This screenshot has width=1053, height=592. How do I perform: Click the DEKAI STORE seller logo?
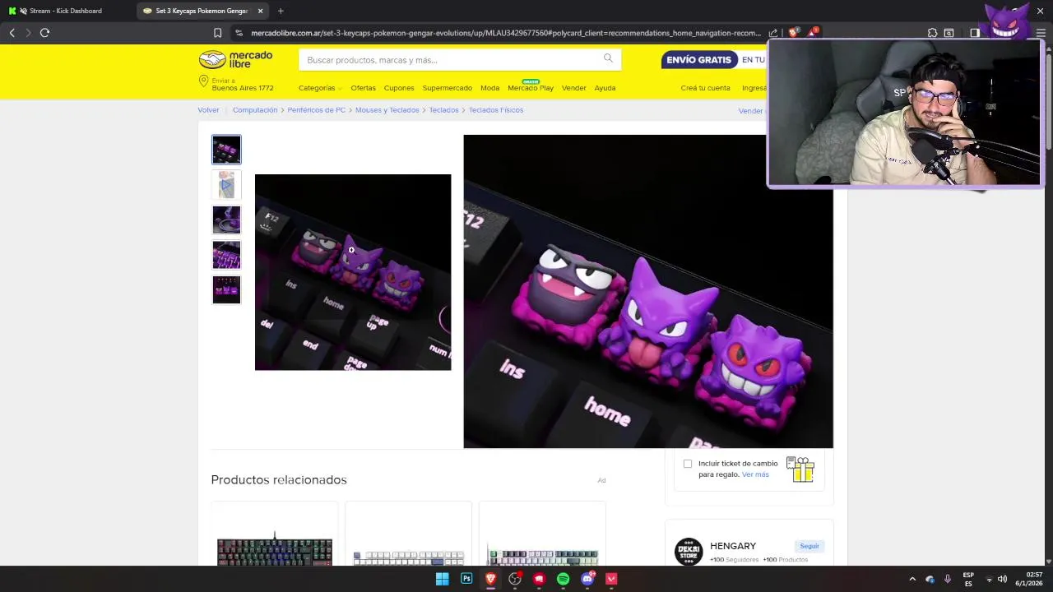689,552
